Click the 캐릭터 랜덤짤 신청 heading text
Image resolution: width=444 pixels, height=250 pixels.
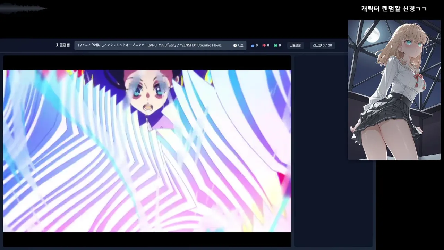click(394, 9)
